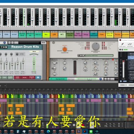Click the fast forward button in the transport
134x134 pixels.
point(69,125)
